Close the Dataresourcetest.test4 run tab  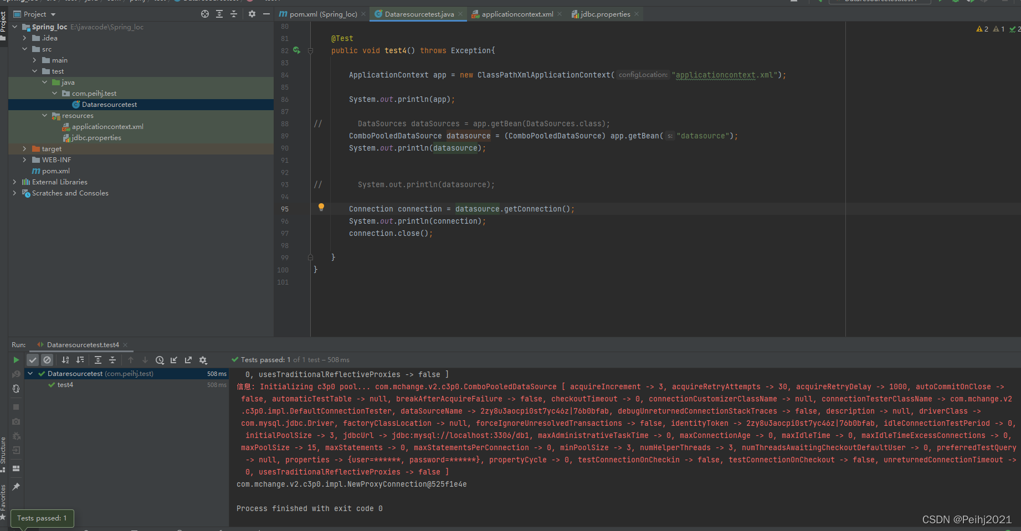125,345
